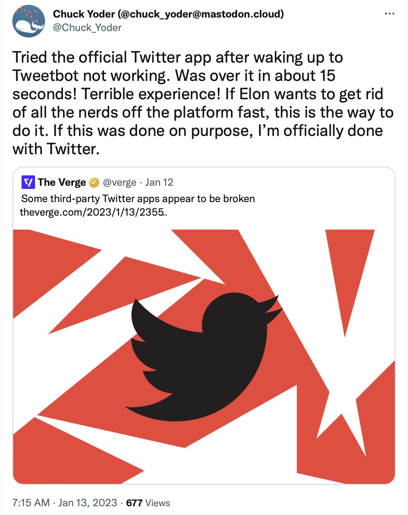Click the final sentence 'with Twitter.'
This screenshot has height=515, width=408.
(56, 149)
